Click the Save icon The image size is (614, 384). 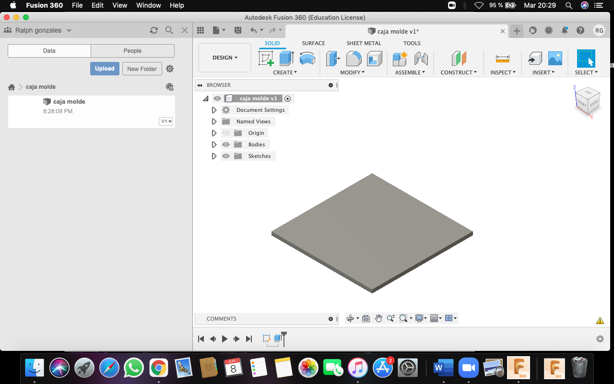point(238,30)
